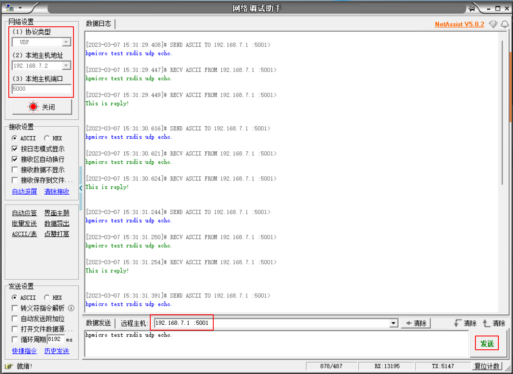
Task: Enable 循环周期 checkbox
Action: pos(15,339)
